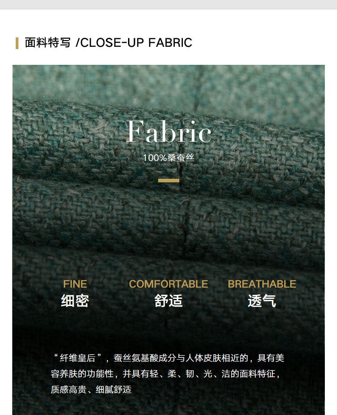
Task: Click the green fabric close-up image
Action: 168,240
